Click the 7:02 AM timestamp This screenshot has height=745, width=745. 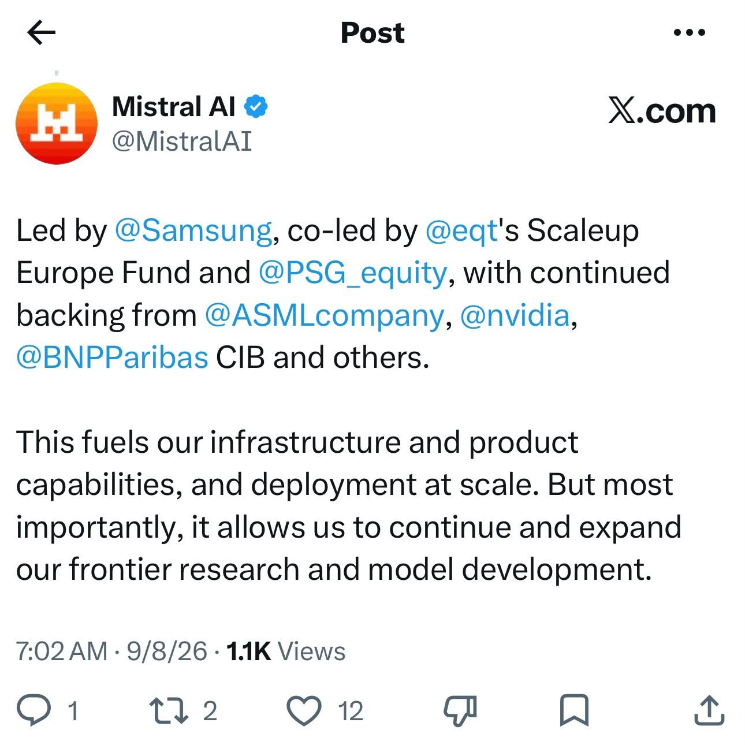point(62,651)
